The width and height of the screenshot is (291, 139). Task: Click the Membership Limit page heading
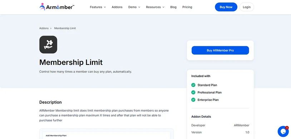(71, 62)
